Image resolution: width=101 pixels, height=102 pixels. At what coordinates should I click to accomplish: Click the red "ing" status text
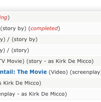(x=4, y=18)
